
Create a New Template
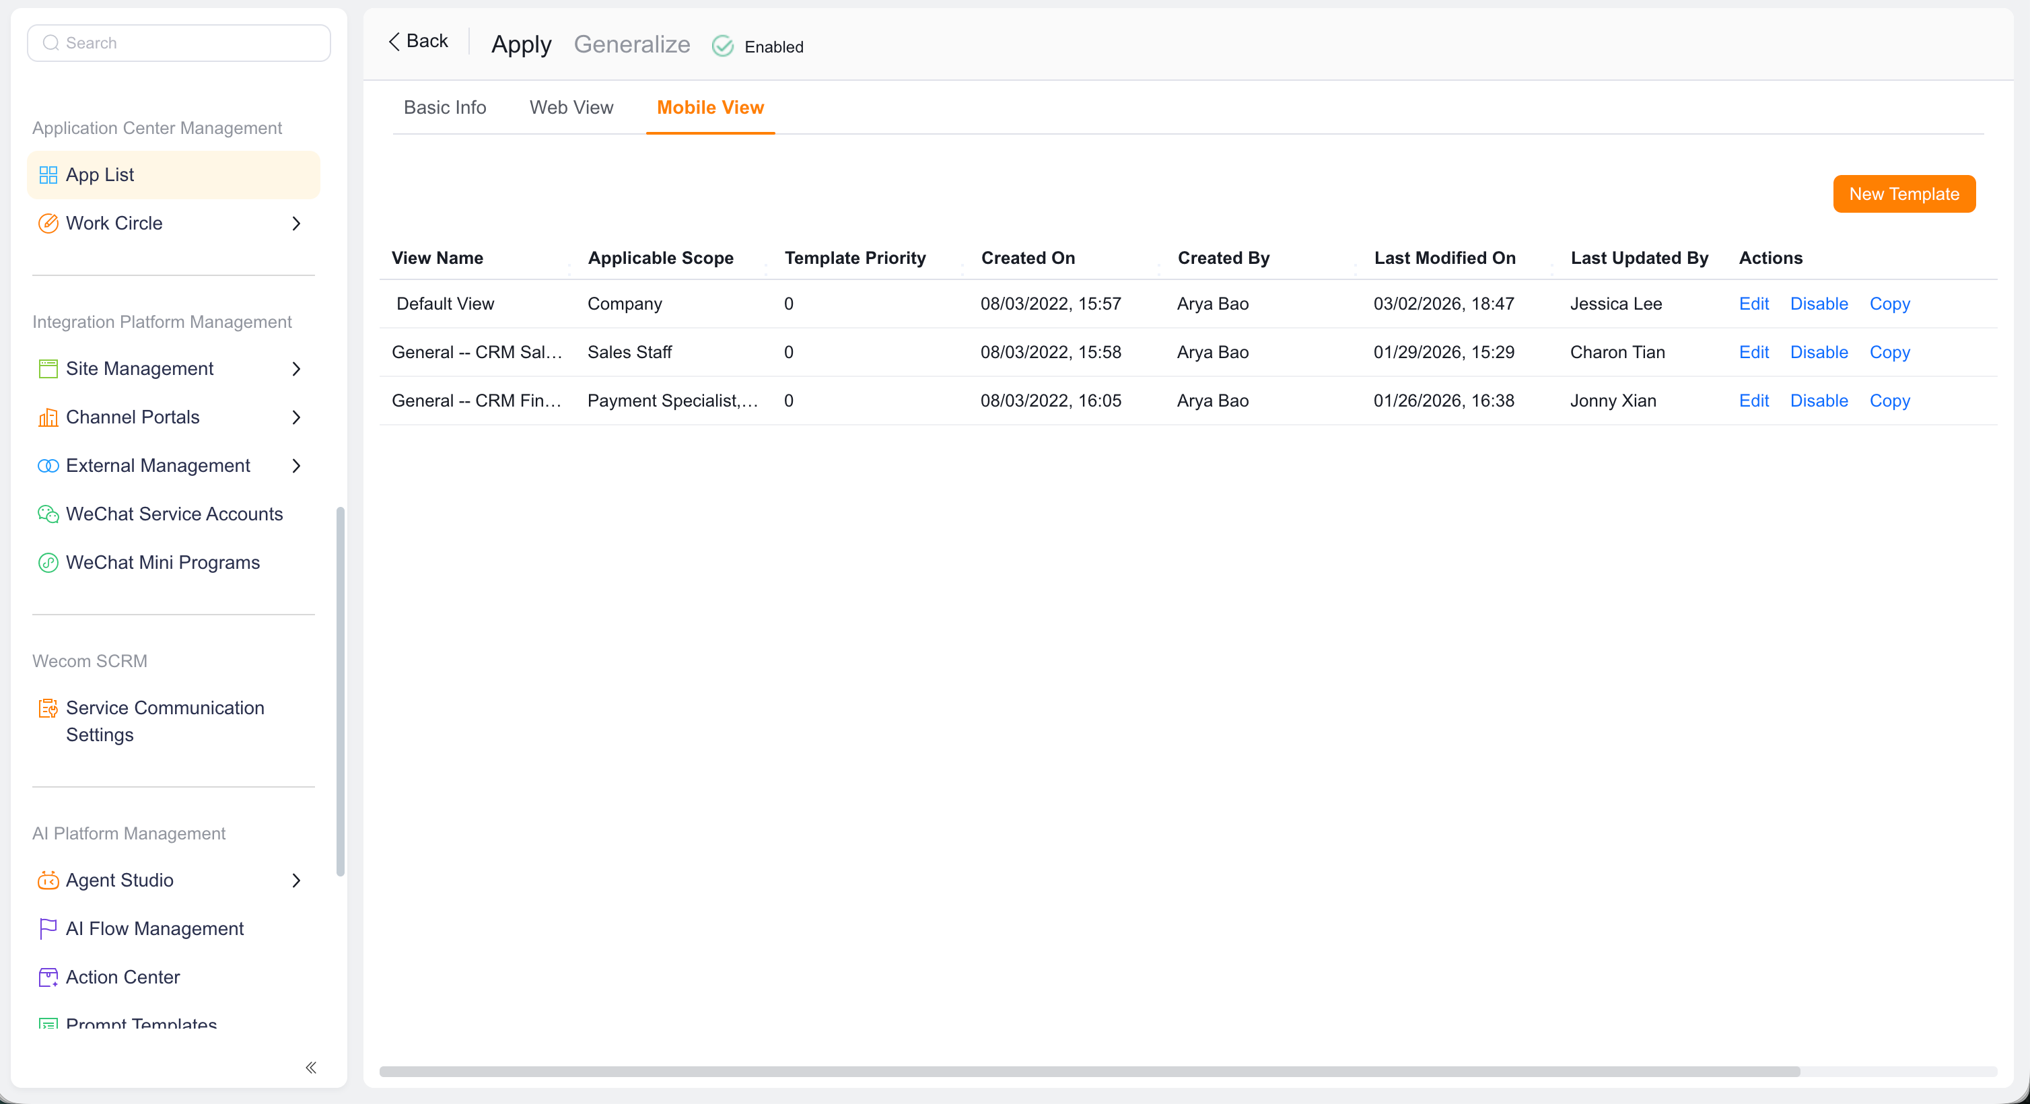pos(1904,194)
